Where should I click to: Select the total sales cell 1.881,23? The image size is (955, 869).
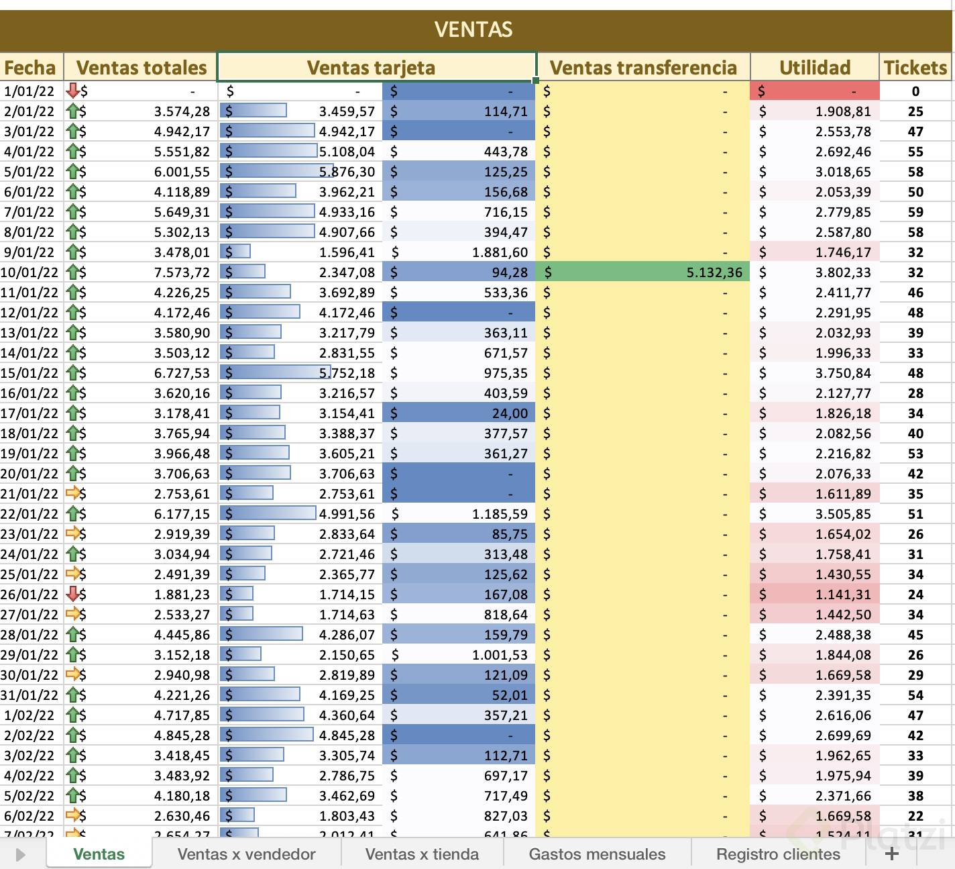coord(141,594)
